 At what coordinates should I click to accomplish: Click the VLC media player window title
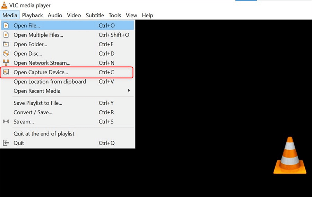[30, 5]
